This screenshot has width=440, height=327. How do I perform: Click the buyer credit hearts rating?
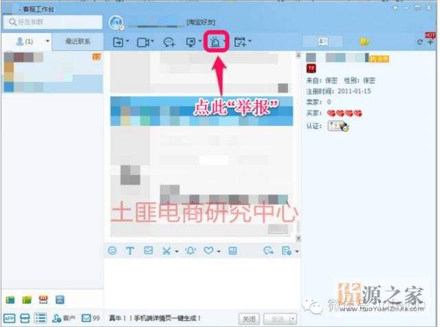344,113
